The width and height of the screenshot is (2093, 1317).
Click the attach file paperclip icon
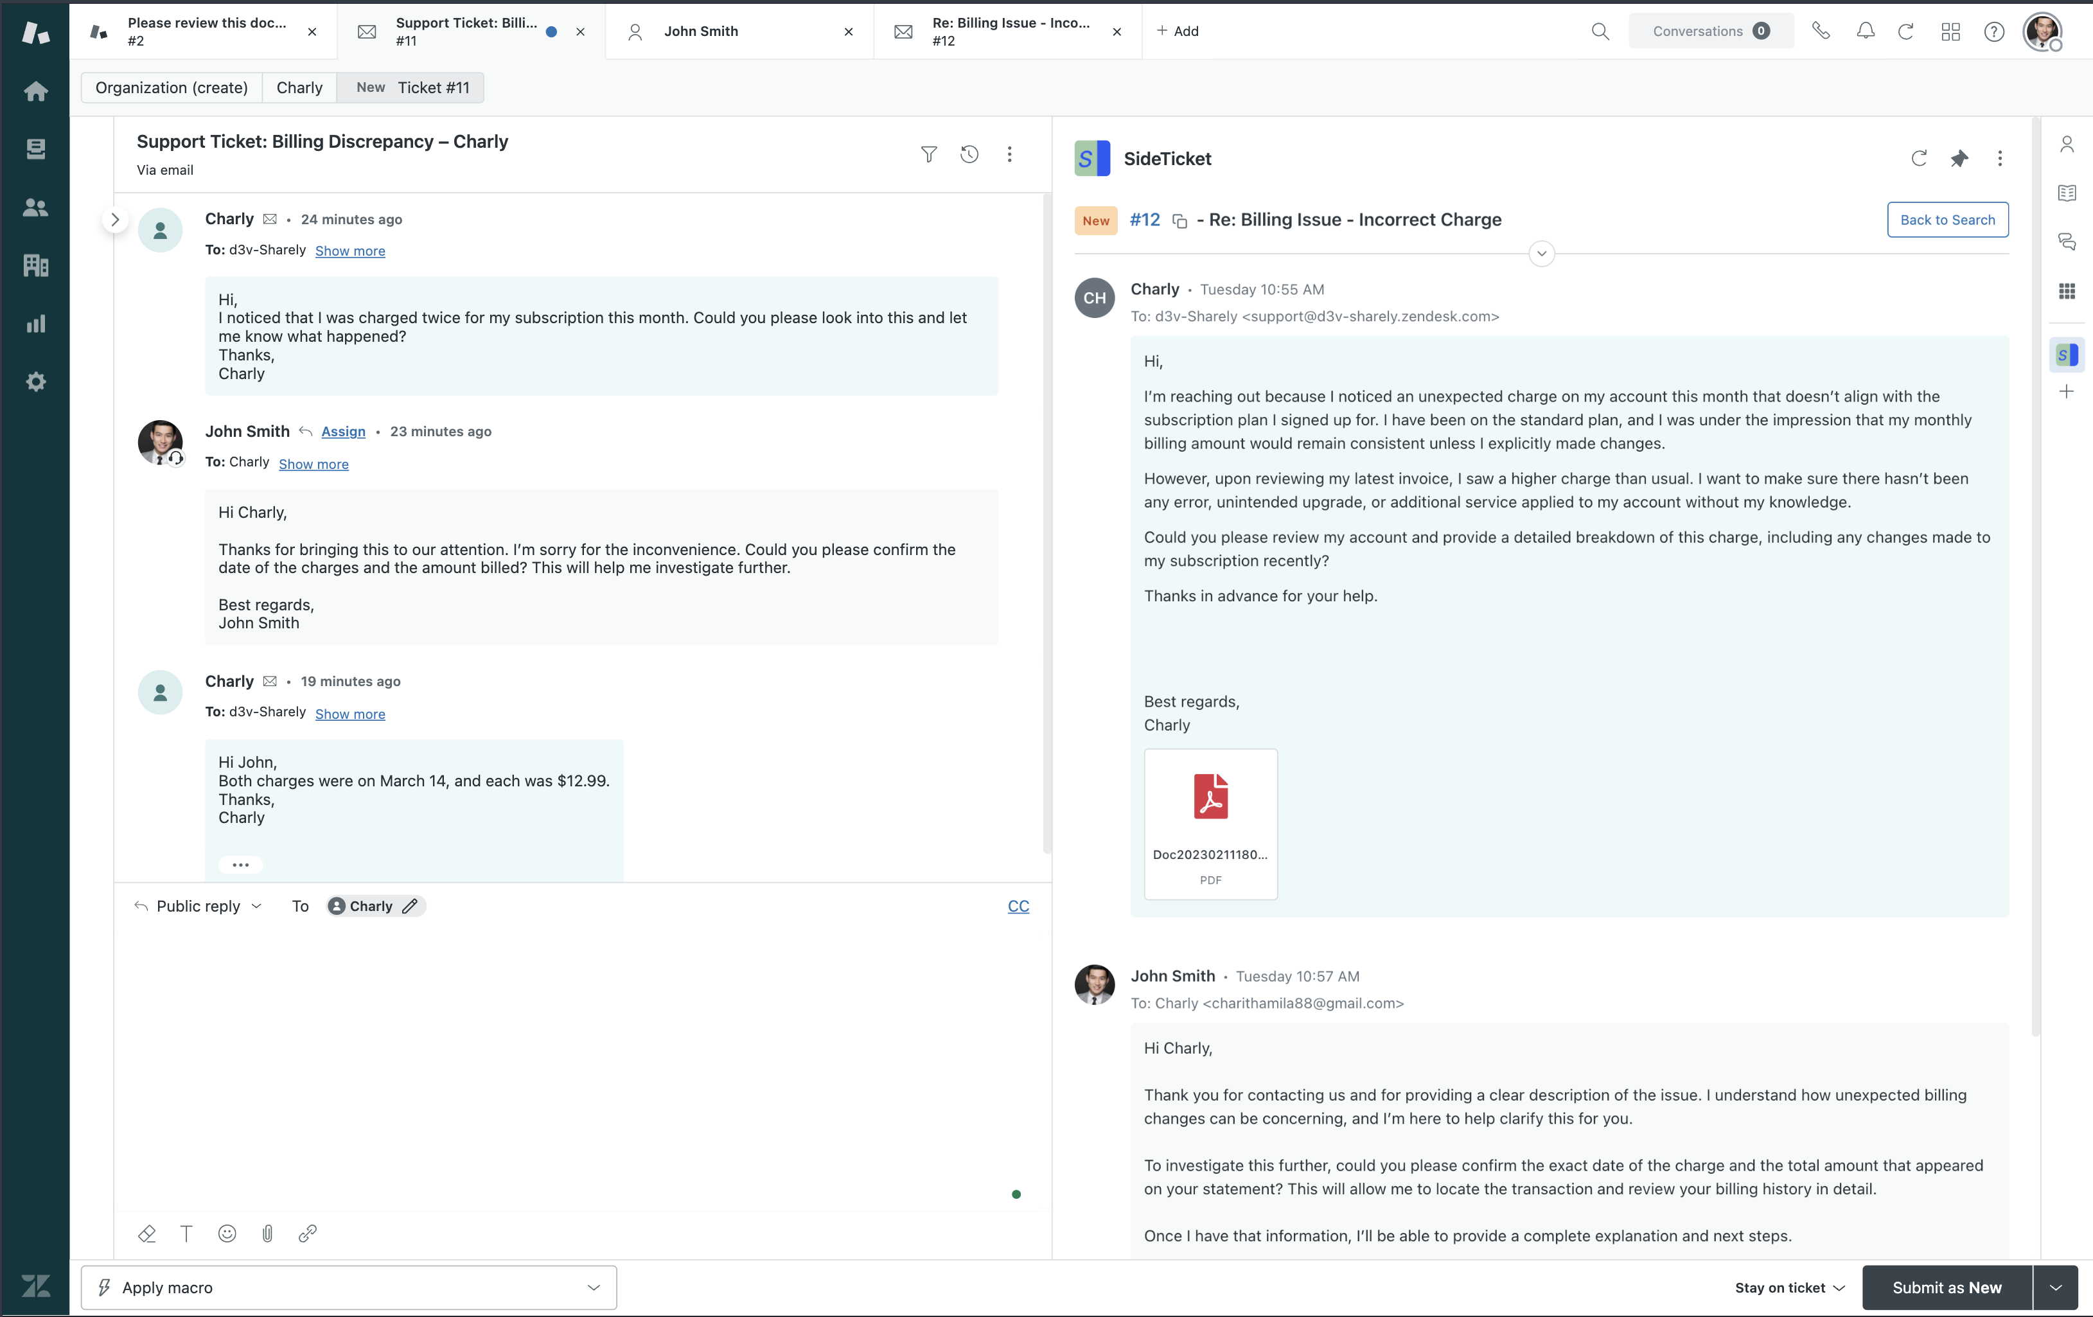pos(268,1233)
